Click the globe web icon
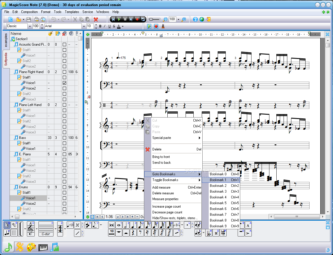Image resolution: width=333 pixels, height=255 pixels. click(202, 19)
